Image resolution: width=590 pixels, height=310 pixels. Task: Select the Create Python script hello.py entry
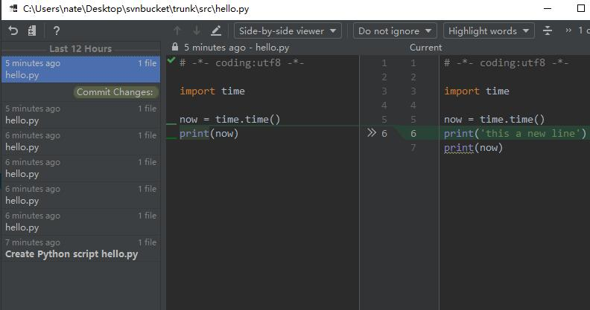72,254
